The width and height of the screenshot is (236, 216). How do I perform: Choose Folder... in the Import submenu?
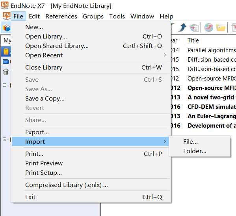pos(200,151)
